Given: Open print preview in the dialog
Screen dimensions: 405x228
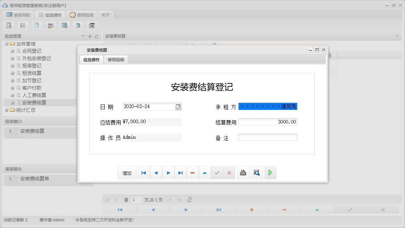Looking at the screenshot, I should tap(257, 172).
